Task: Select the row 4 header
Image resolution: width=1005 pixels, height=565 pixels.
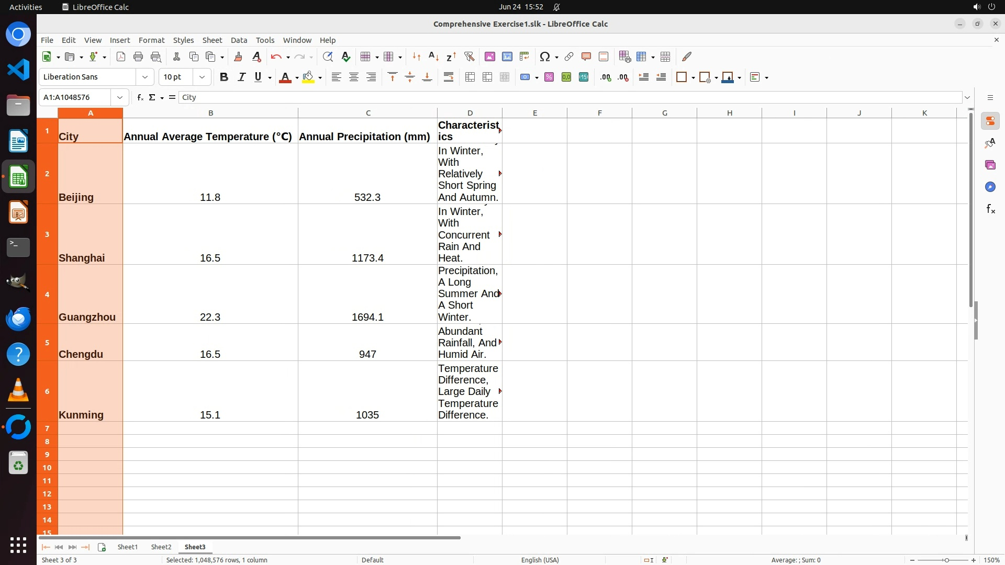Action: (47, 295)
